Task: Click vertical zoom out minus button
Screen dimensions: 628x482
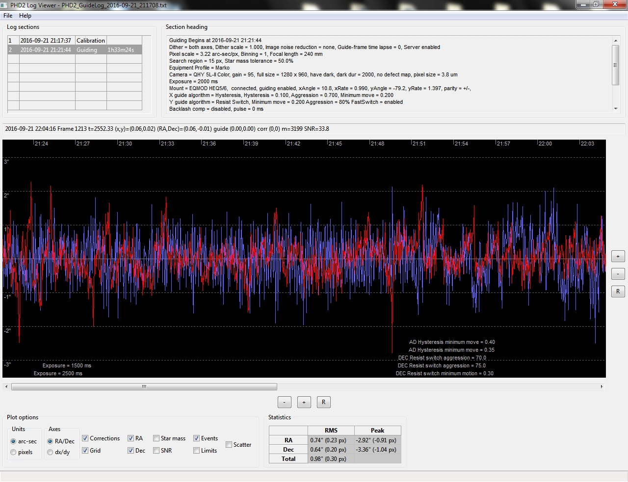Action: (x=618, y=274)
